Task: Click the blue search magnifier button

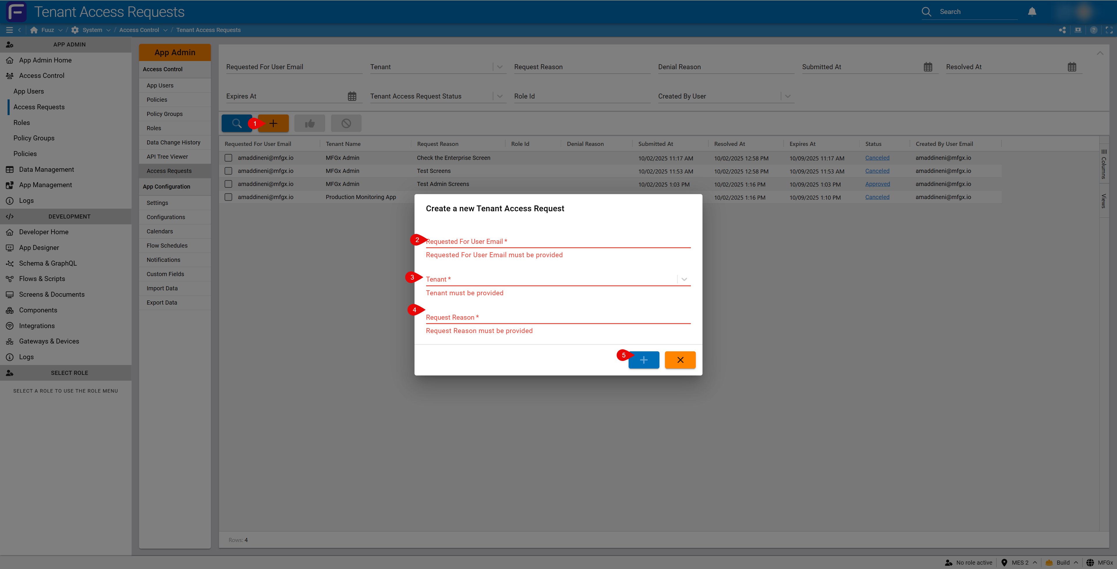Action: (236, 124)
